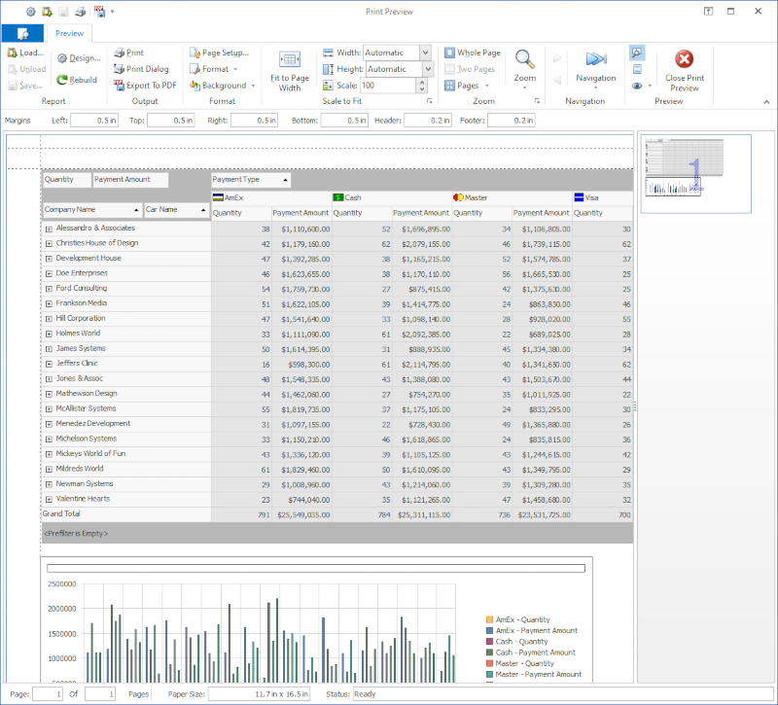Open the Width dropdown

click(x=425, y=53)
